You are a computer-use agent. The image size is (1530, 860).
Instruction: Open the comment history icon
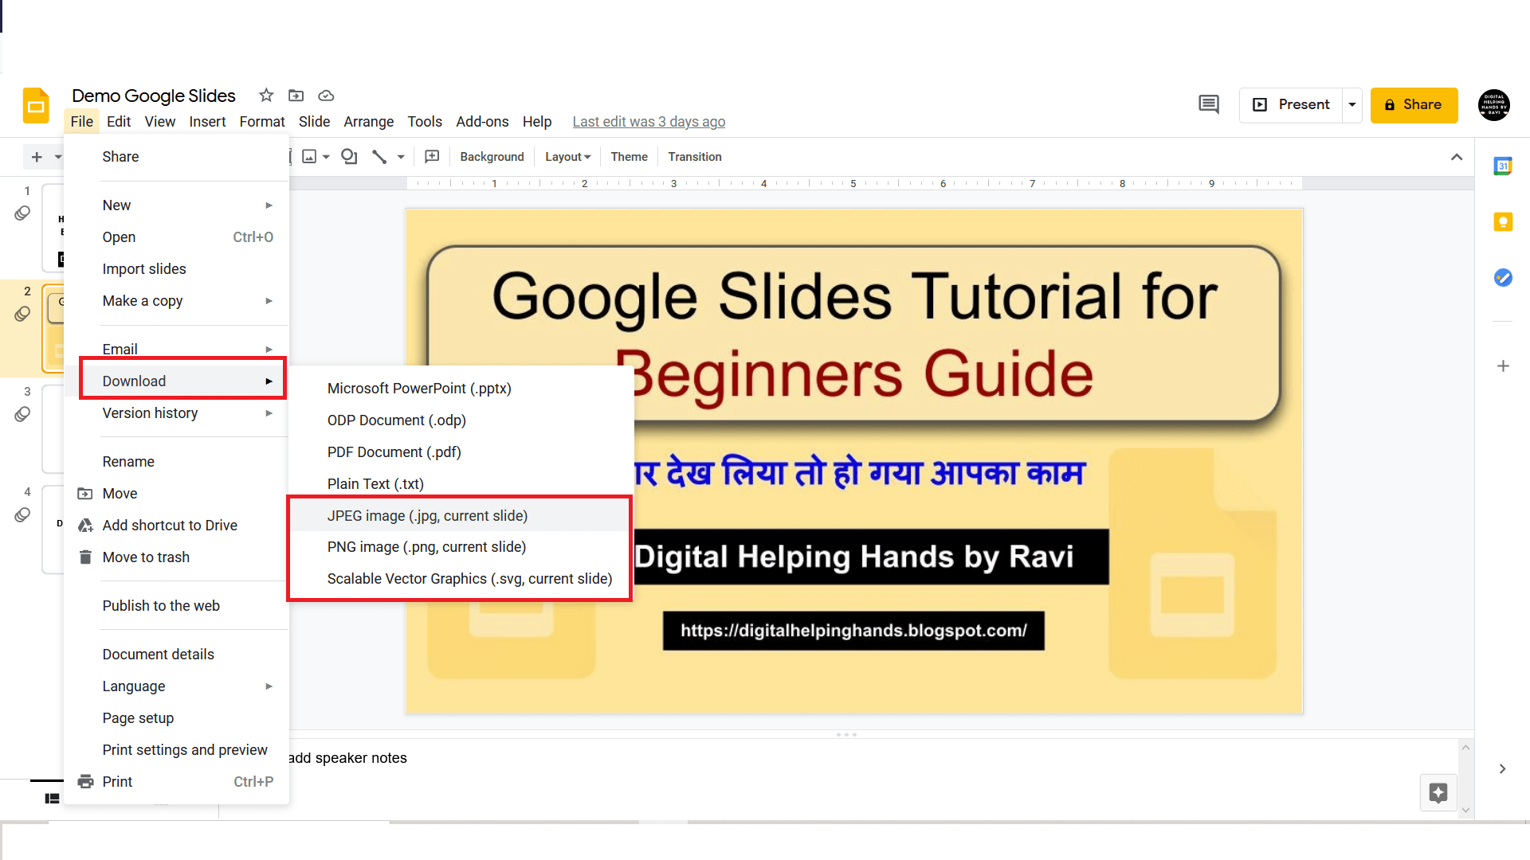coord(1208,104)
